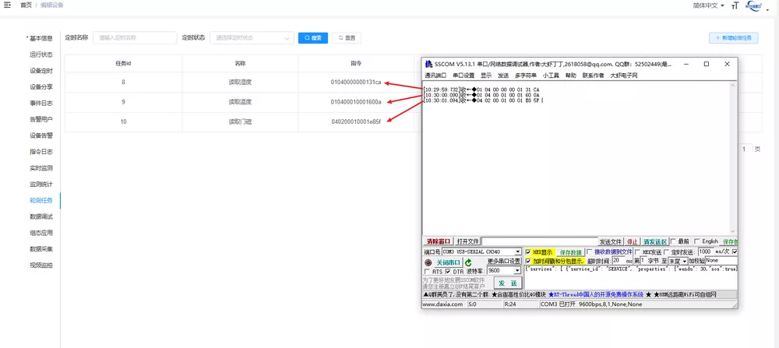
Task: Click the 定时名称 input field
Action: coord(135,37)
